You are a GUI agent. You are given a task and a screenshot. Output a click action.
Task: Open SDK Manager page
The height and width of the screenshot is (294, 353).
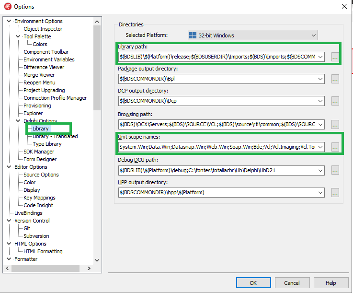39,152
